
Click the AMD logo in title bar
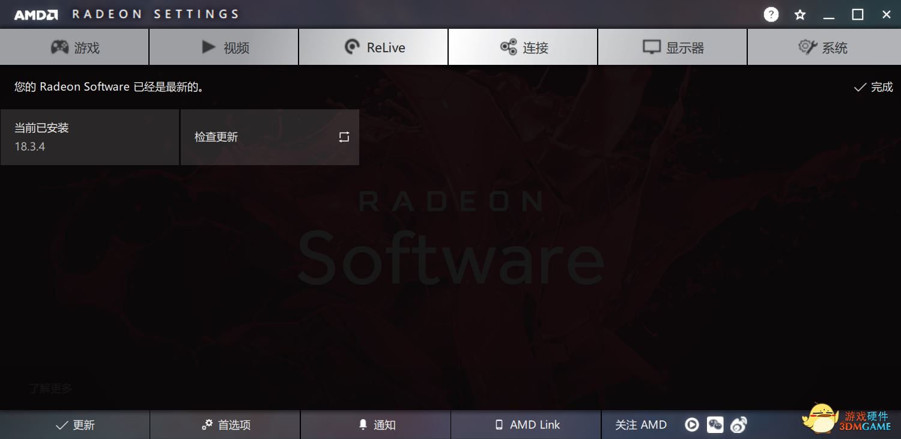click(36, 14)
